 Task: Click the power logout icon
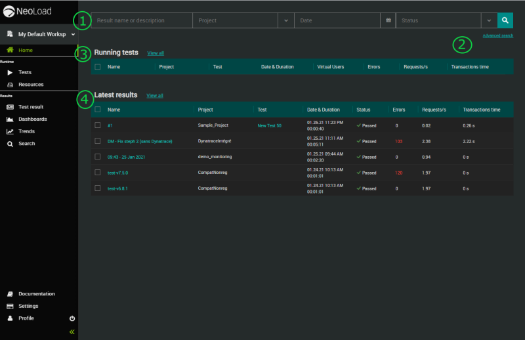pyautogui.click(x=72, y=318)
